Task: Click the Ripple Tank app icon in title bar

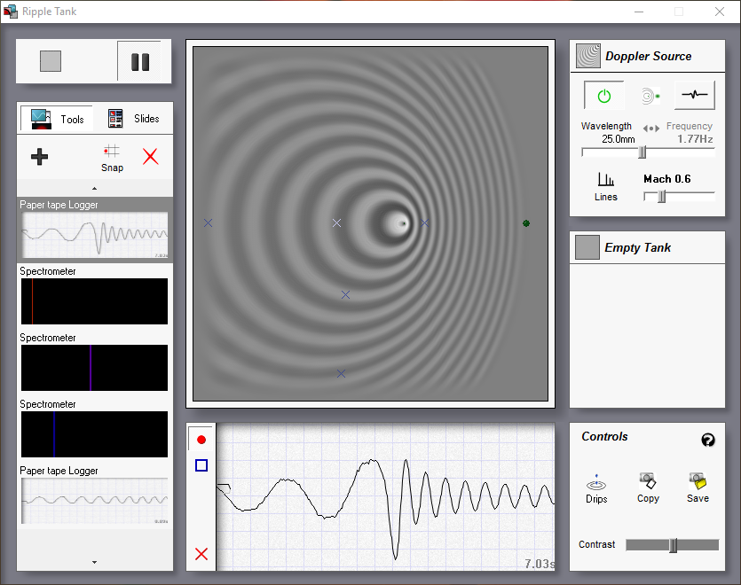Action: [x=11, y=12]
